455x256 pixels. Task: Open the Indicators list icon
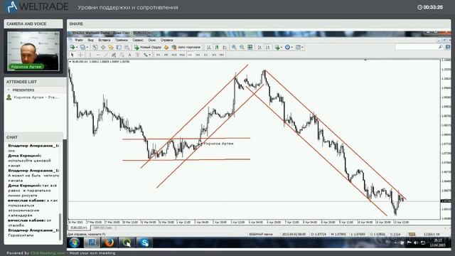[278, 47]
